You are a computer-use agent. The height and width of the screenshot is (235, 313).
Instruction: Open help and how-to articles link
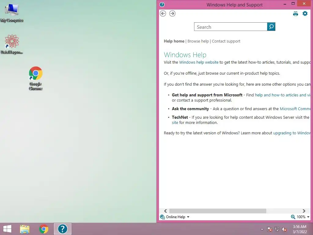[x=283, y=95]
